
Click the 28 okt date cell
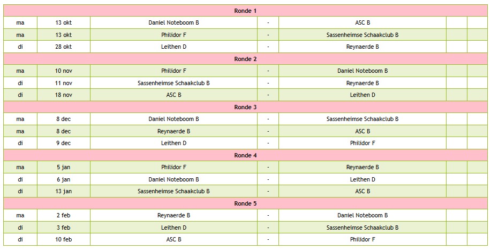pos(63,47)
